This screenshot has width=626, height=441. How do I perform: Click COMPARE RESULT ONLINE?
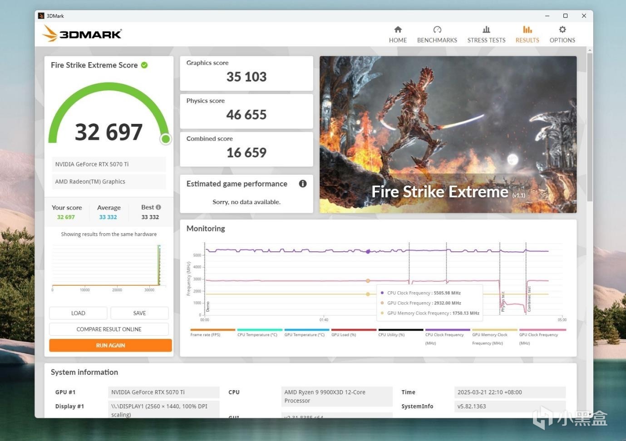point(109,329)
